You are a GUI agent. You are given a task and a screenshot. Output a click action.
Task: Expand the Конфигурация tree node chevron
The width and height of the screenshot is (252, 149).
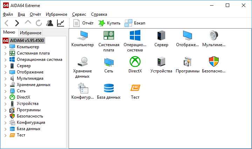coord(5,123)
